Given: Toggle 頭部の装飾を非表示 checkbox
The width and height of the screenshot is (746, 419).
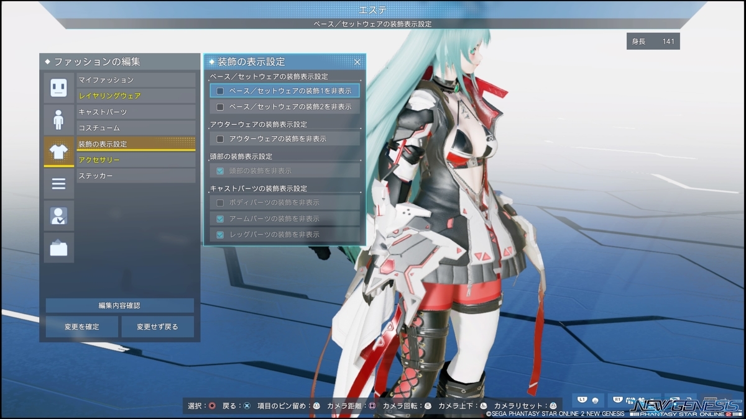Looking at the screenshot, I should [x=220, y=171].
